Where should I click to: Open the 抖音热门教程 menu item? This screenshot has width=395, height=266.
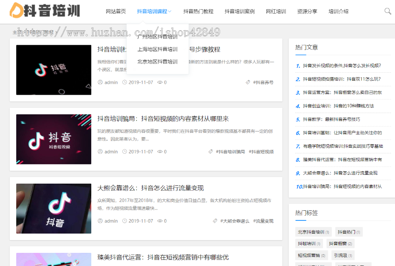[x=198, y=11]
